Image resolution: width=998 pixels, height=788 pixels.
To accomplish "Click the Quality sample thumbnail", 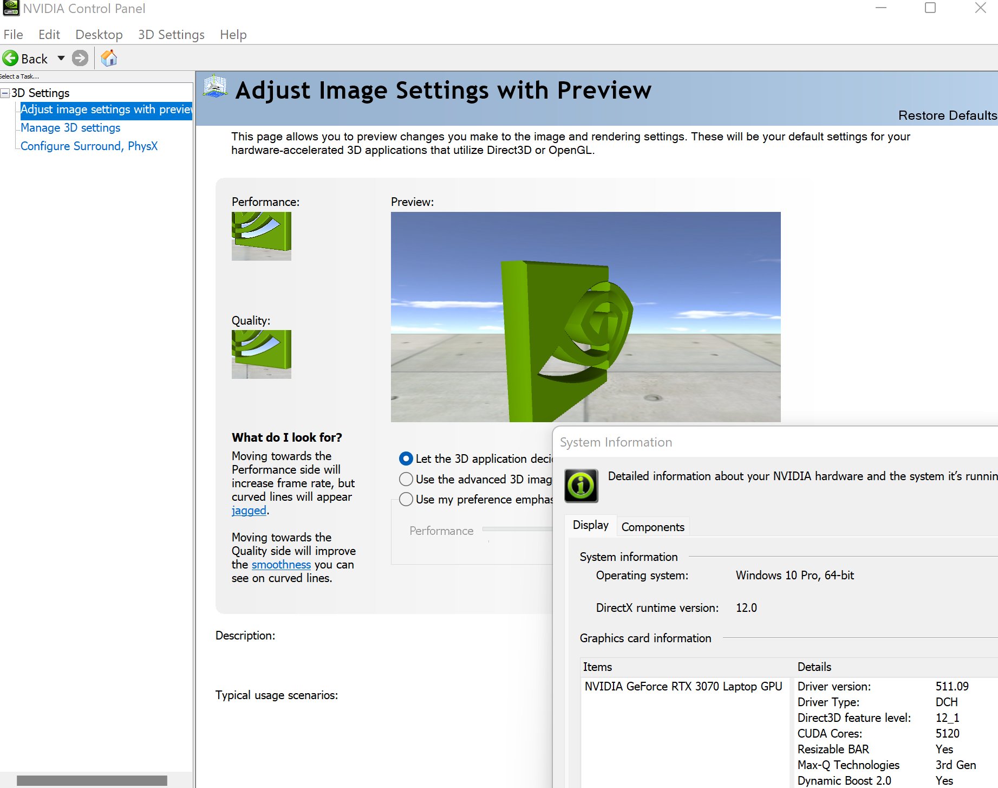I will 262,354.
